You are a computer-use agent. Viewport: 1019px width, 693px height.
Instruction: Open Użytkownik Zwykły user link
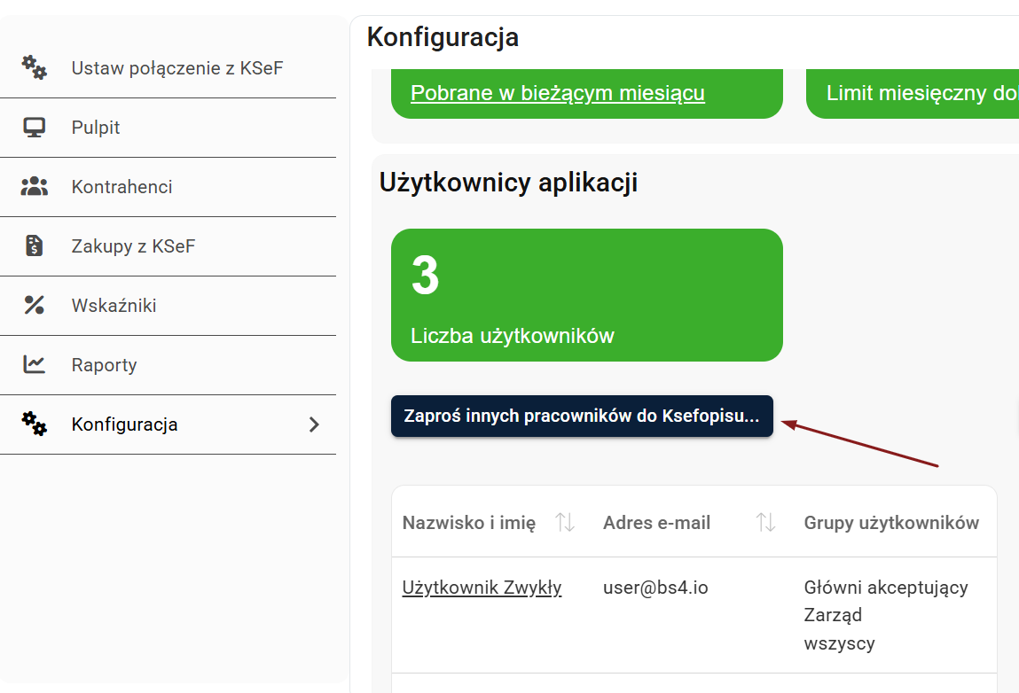coord(482,588)
